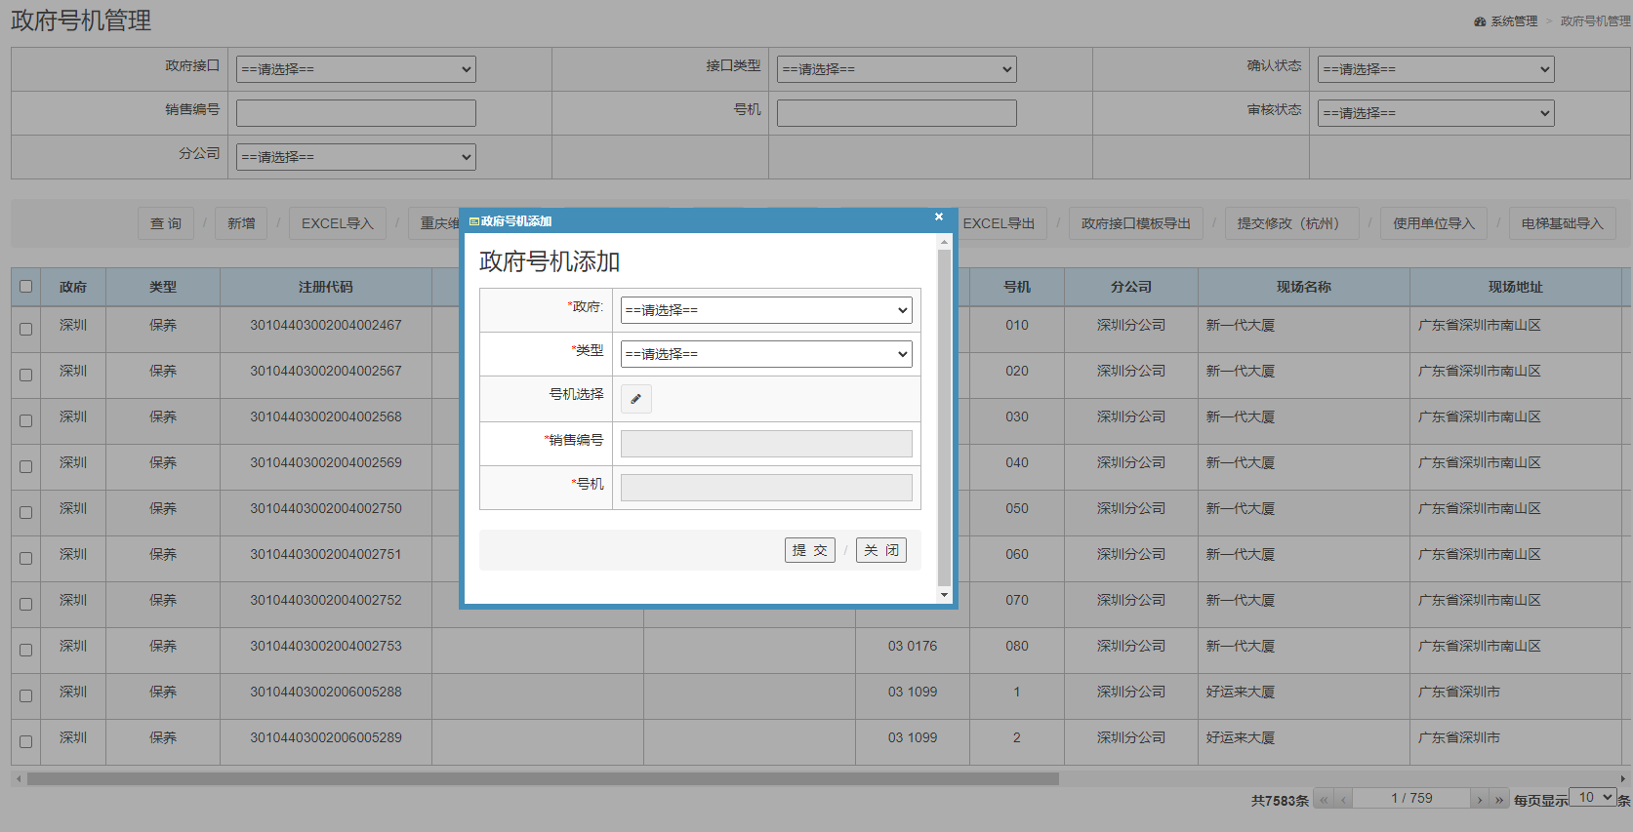Open the 审核状态 filter dropdown
Viewport: 1633px width, 832px height.
[1436, 113]
